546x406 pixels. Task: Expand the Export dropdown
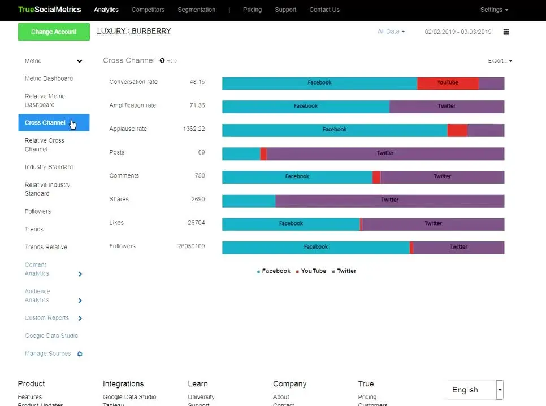500,61
